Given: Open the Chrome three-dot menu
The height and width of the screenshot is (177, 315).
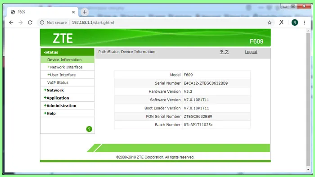Looking at the screenshot, I should point(304,23).
